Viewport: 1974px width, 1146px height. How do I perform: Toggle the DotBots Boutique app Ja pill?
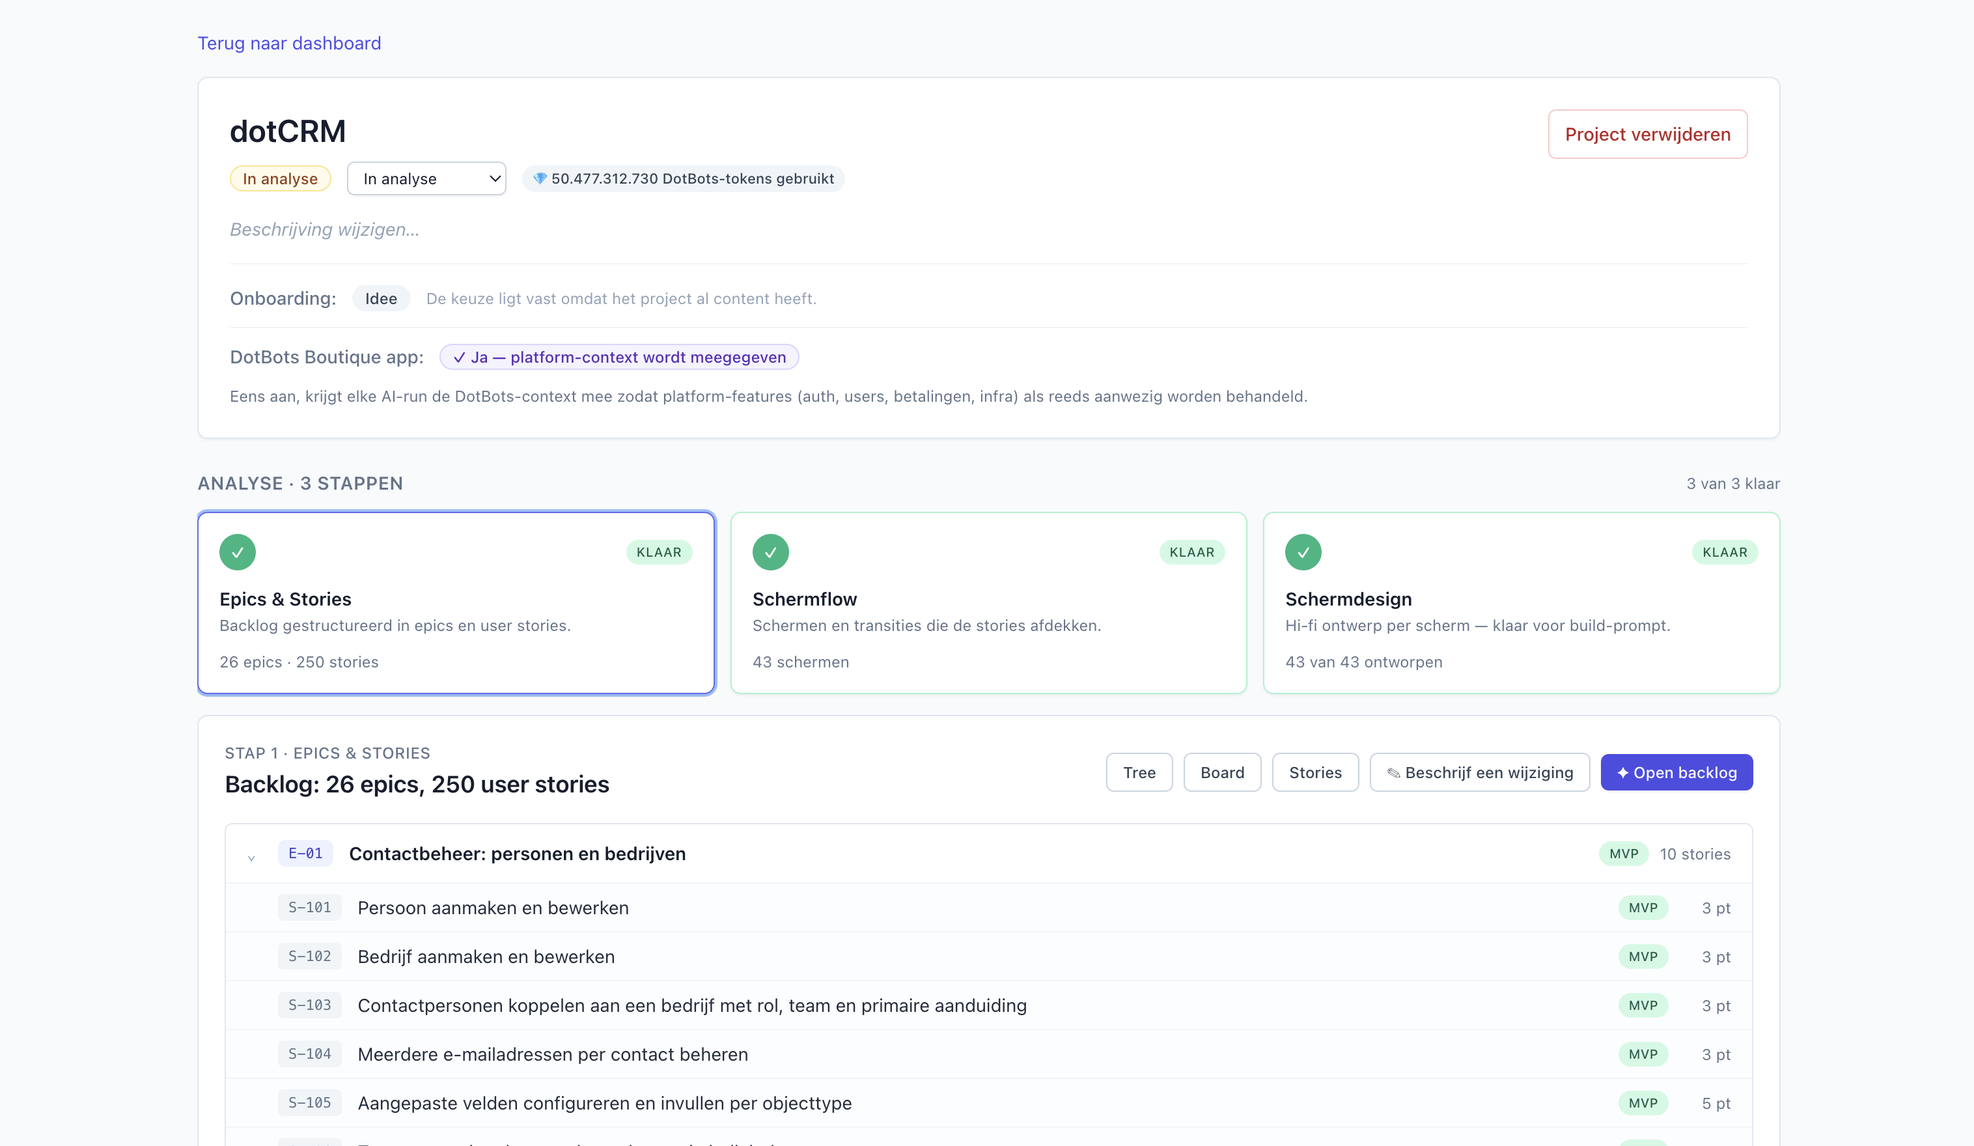(x=619, y=357)
